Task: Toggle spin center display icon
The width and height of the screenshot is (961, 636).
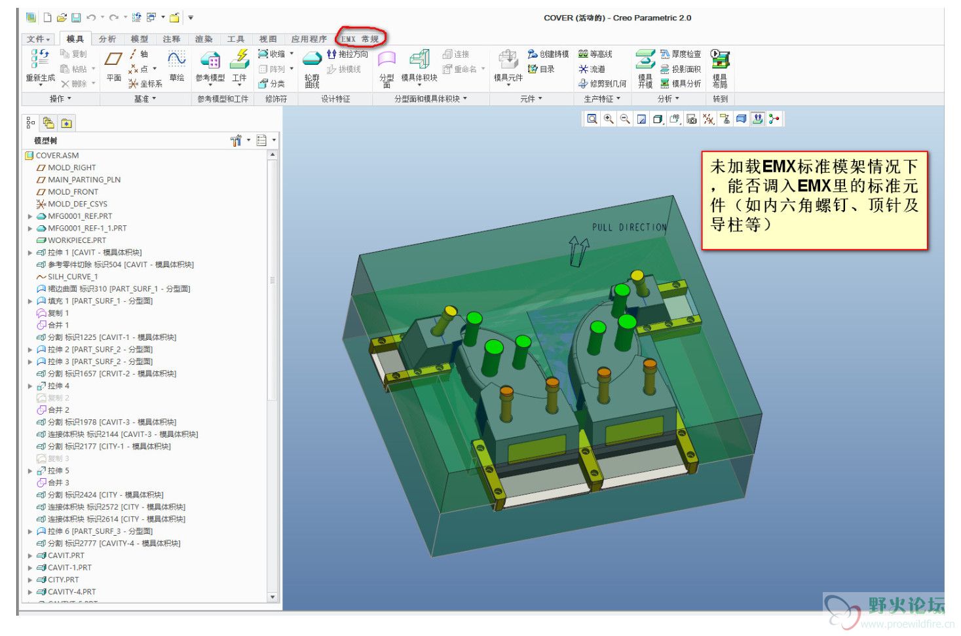Action: point(774,119)
